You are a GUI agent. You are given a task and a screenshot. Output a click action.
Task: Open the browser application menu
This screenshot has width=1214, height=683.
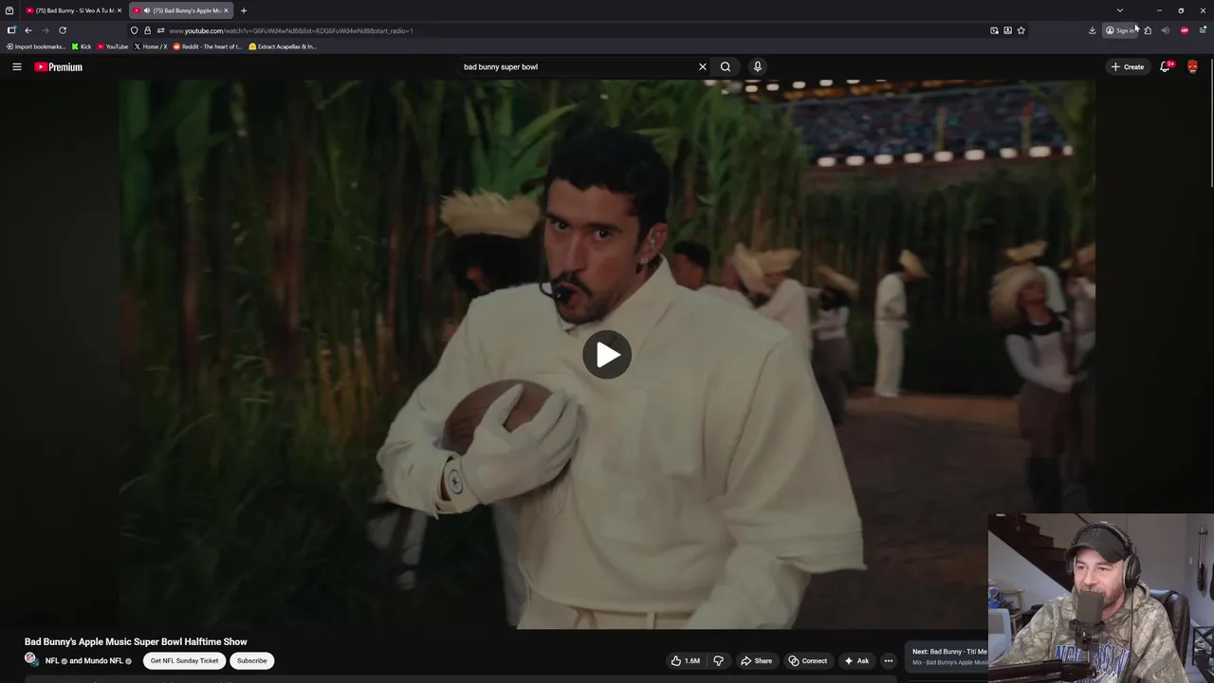click(1203, 30)
